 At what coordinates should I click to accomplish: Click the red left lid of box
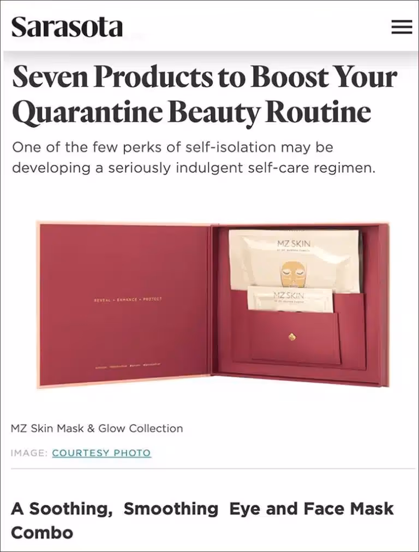[125, 305]
